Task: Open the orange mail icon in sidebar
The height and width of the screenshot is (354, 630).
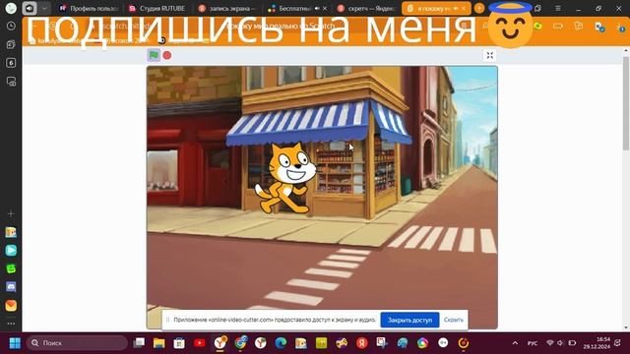Action: coord(11,306)
